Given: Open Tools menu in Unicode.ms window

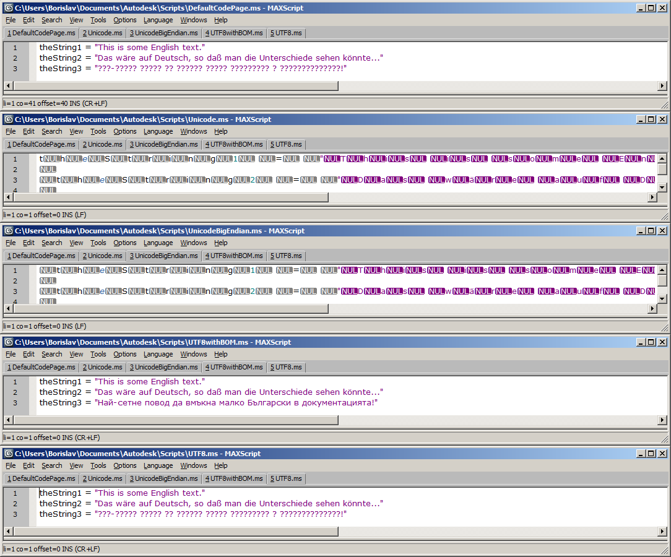Looking at the screenshot, I should pos(98,131).
